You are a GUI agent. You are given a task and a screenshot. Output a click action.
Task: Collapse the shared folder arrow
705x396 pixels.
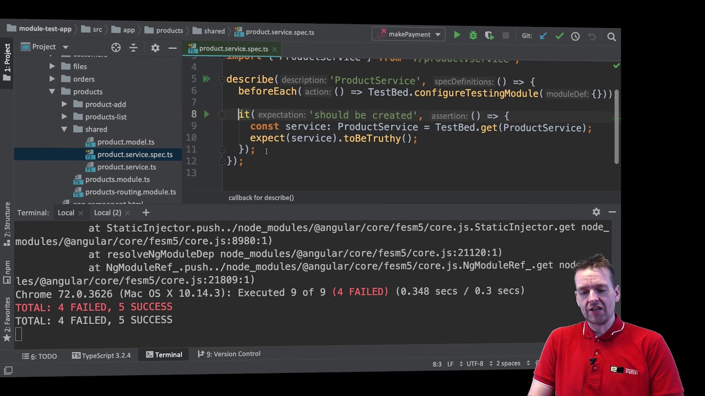(64, 129)
